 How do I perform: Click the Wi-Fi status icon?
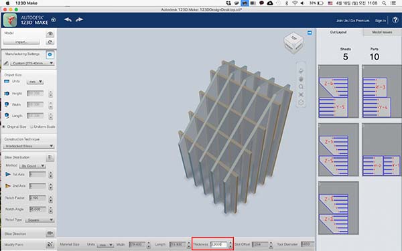(x=295, y=3)
